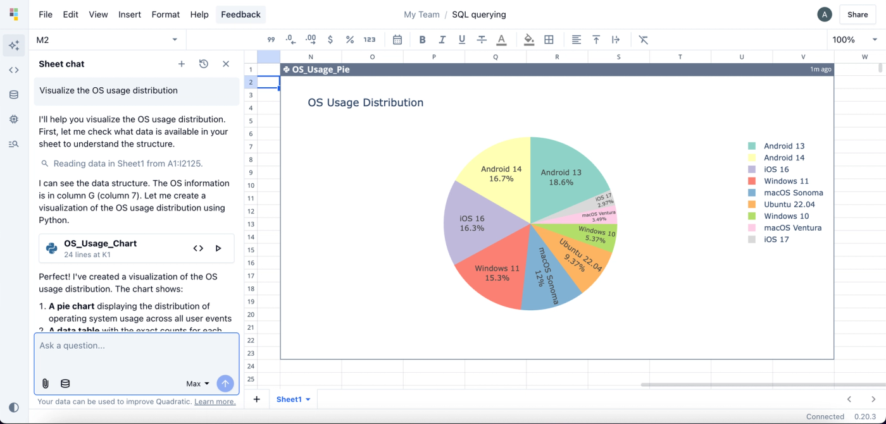Open text wrap options
The image size is (886, 424).
coord(616,40)
